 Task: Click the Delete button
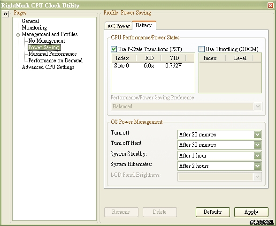(x=160, y=212)
